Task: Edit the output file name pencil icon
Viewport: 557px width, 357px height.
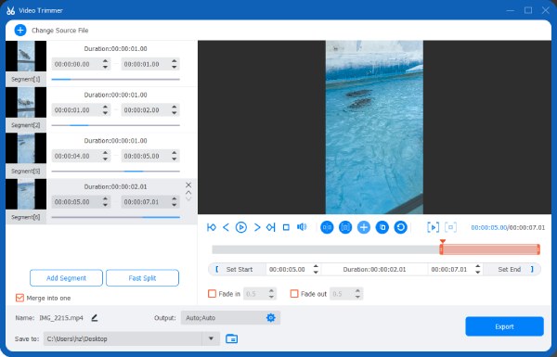Action: 94,318
